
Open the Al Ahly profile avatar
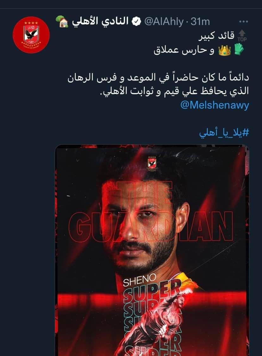31,35
